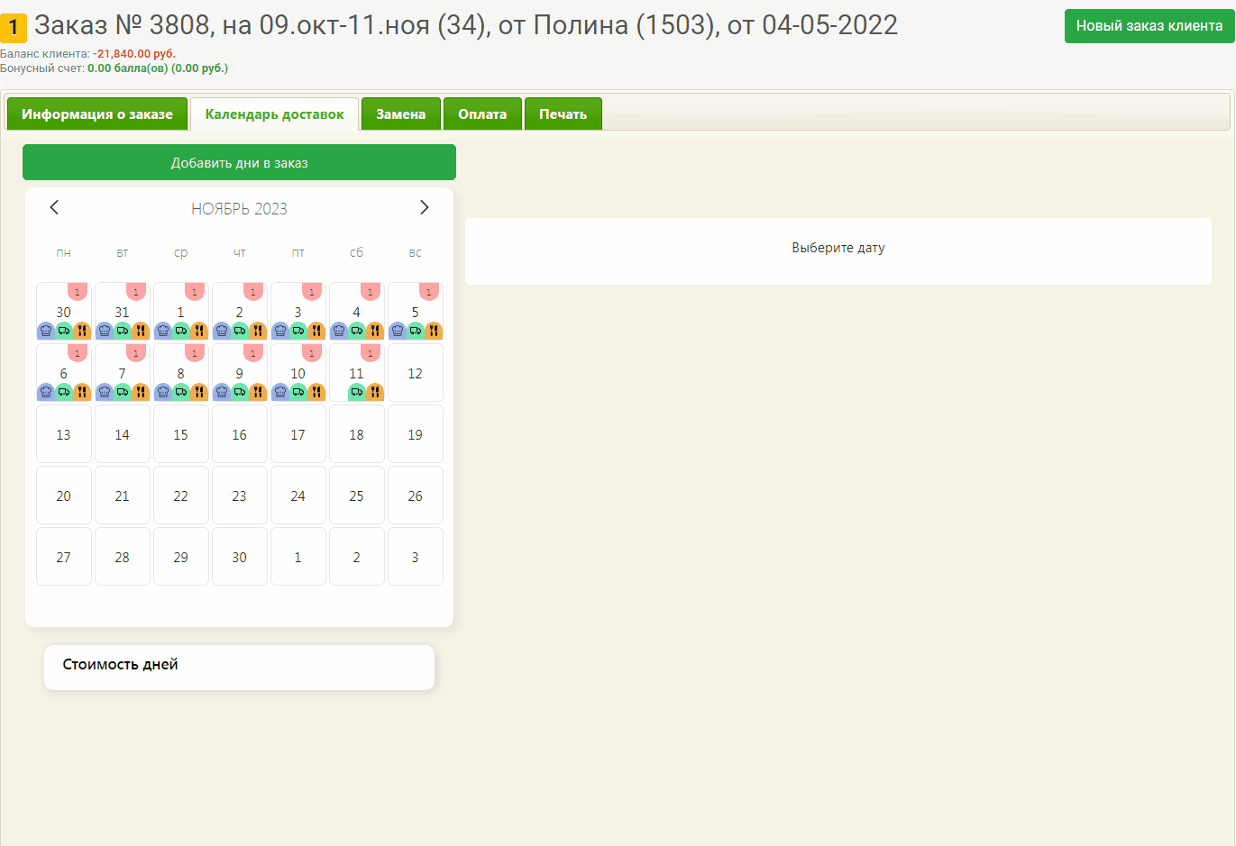This screenshot has width=1236, height=846.
Task: Go to the previous month in calendar
Action: 54,207
